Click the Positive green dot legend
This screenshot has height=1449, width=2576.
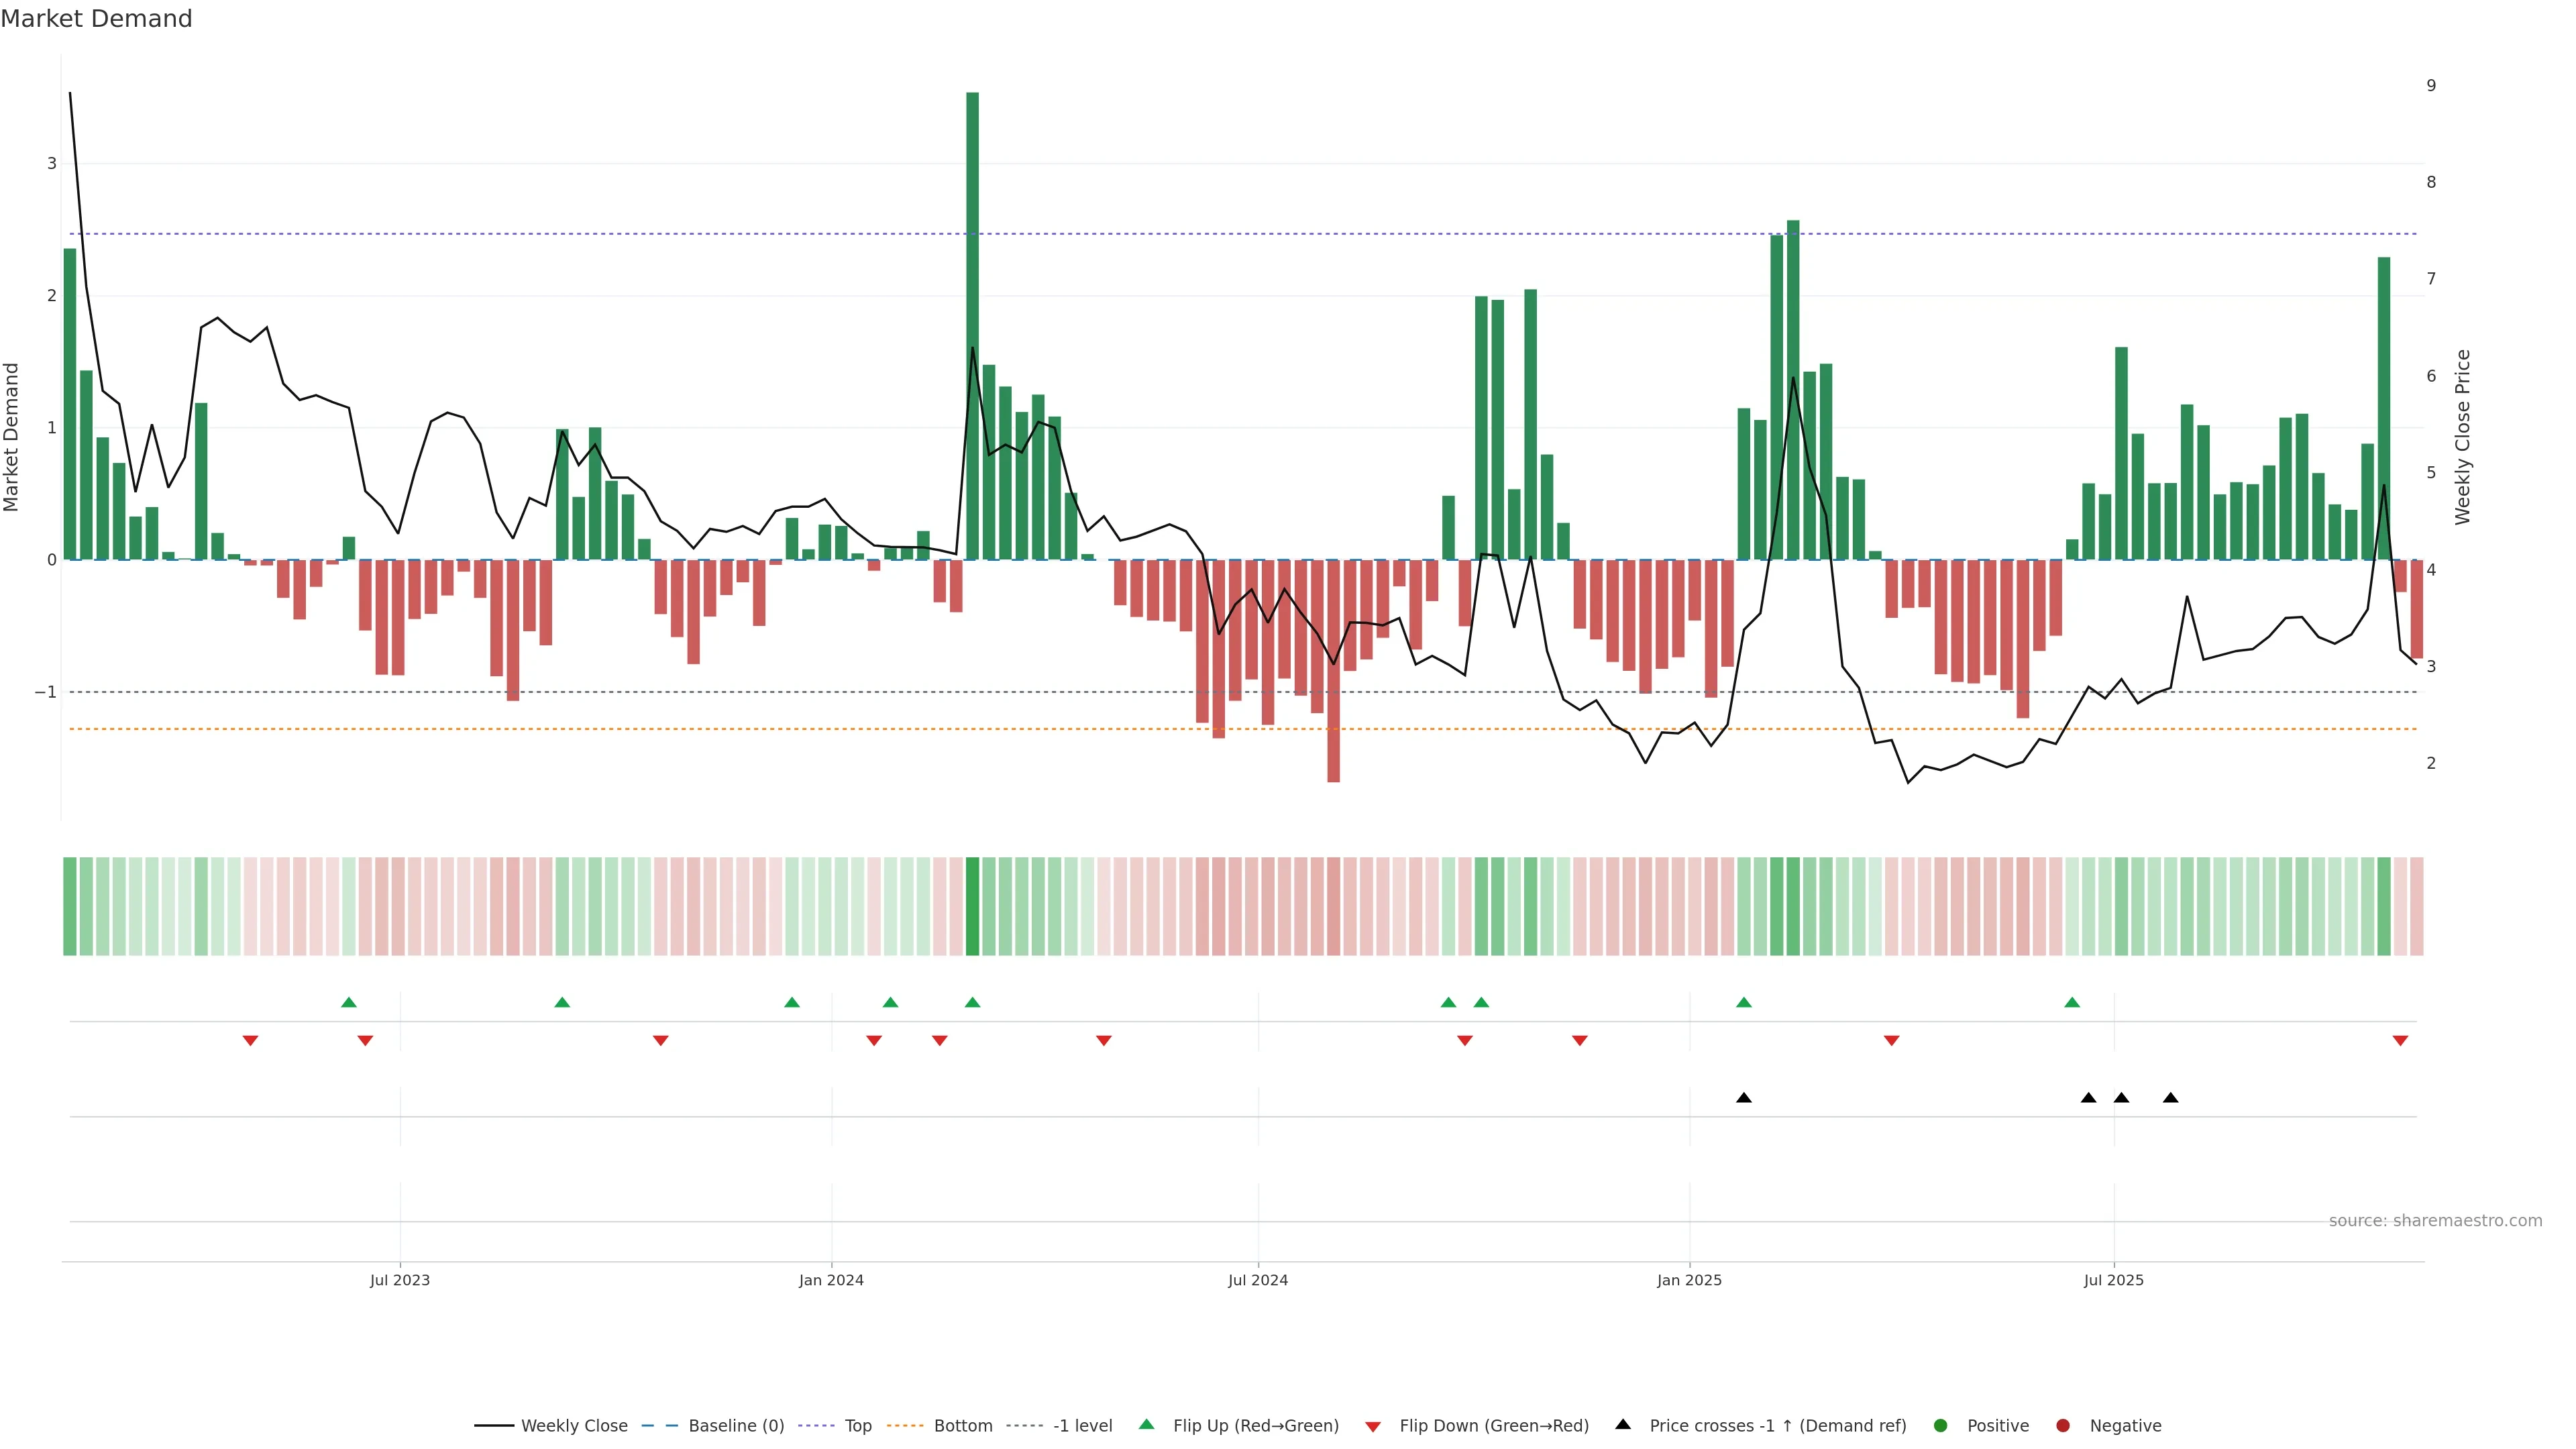tap(1941, 1425)
